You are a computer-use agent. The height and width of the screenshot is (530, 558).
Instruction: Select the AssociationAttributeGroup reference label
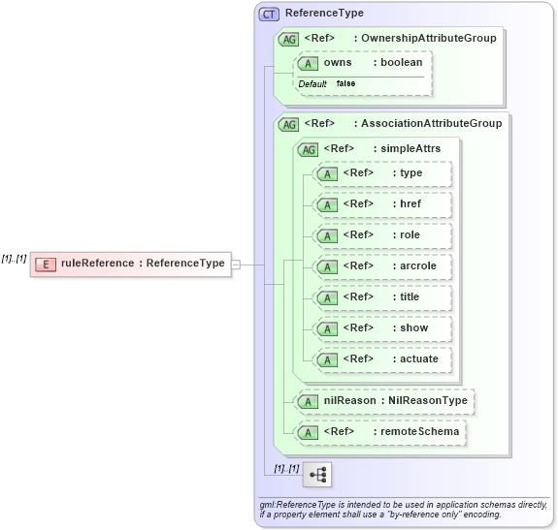pyautogui.click(x=403, y=123)
